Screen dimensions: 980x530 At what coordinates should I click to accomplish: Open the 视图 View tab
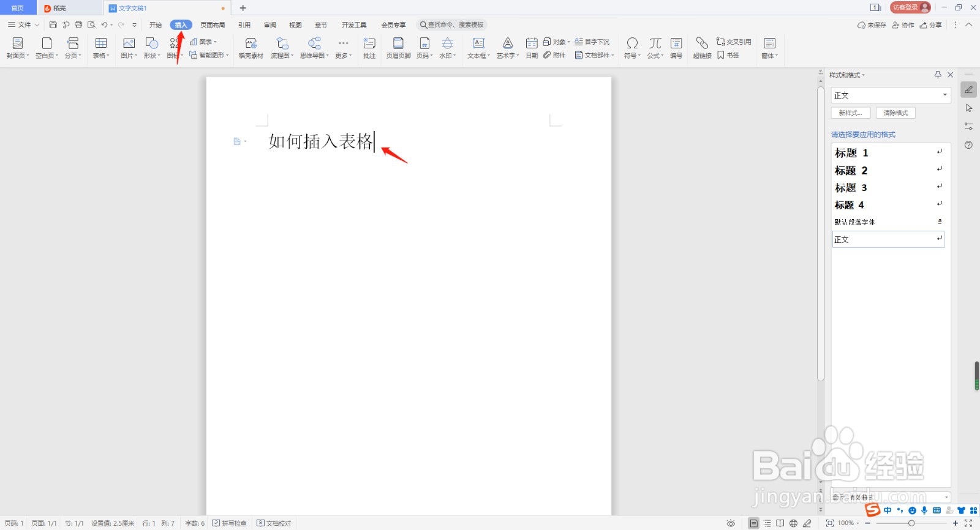(295, 25)
